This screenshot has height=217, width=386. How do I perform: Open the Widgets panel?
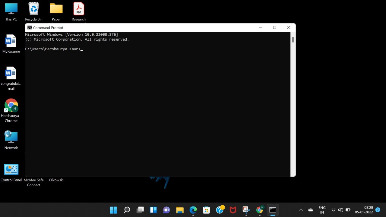pos(153,210)
